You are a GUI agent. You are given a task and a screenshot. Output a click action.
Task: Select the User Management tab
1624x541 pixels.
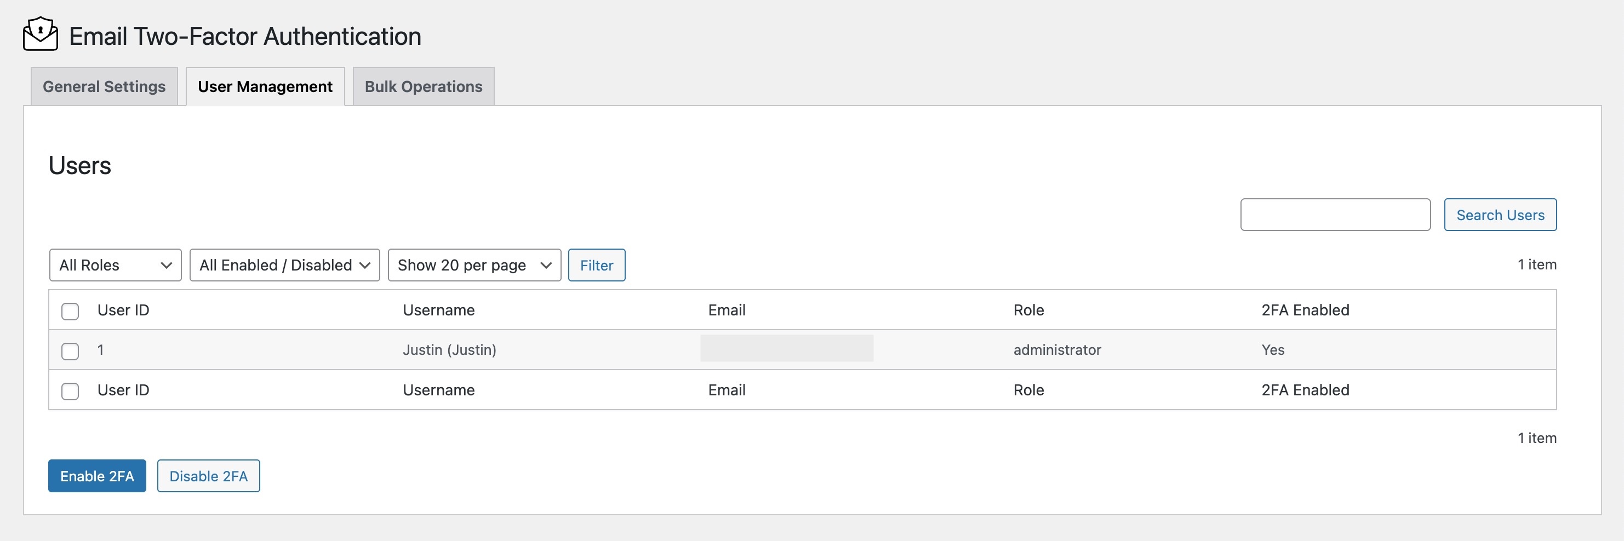tap(265, 87)
